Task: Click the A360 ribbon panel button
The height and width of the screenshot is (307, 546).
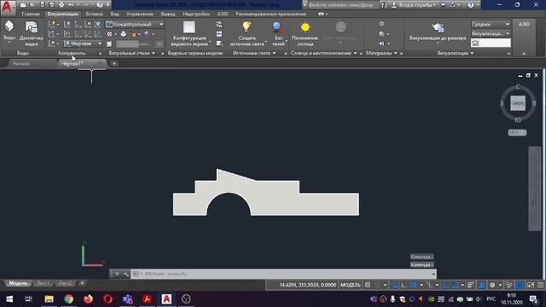Action: (x=524, y=24)
